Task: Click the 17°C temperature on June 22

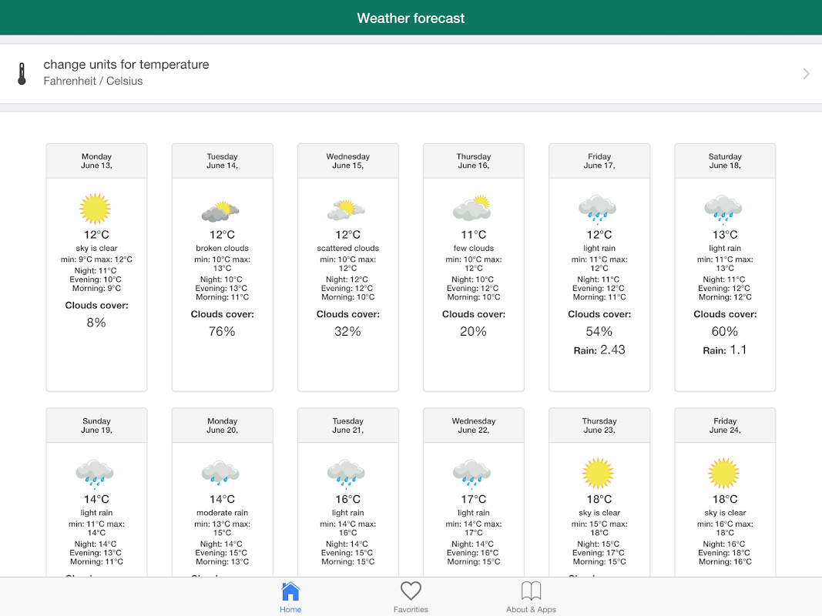Action: pos(474,499)
